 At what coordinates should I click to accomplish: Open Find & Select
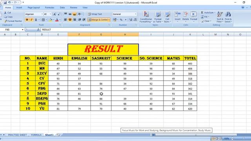point(228,17)
